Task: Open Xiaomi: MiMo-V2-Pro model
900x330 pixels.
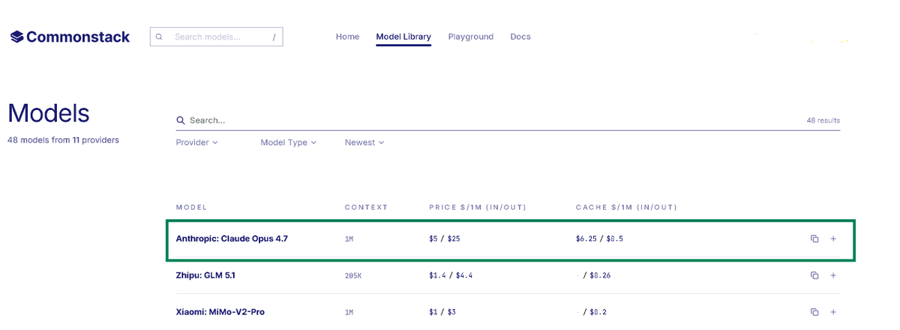Action: (220, 312)
